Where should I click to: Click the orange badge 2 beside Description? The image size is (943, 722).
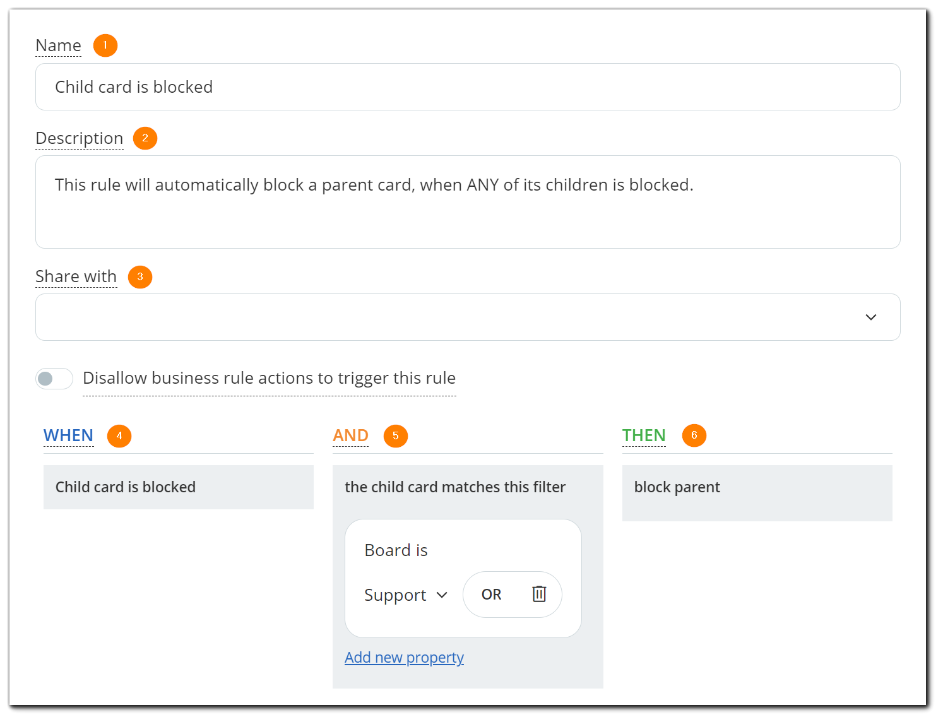pyautogui.click(x=145, y=138)
